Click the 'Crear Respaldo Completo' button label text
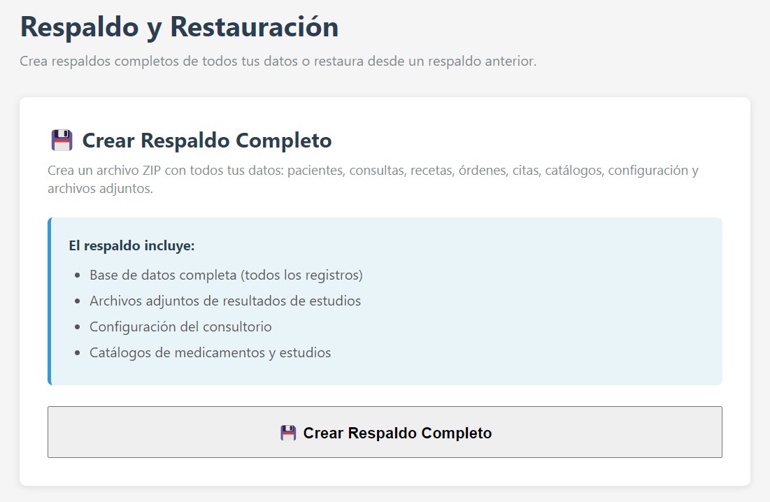This screenshot has height=502, width=770. point(397,432)
